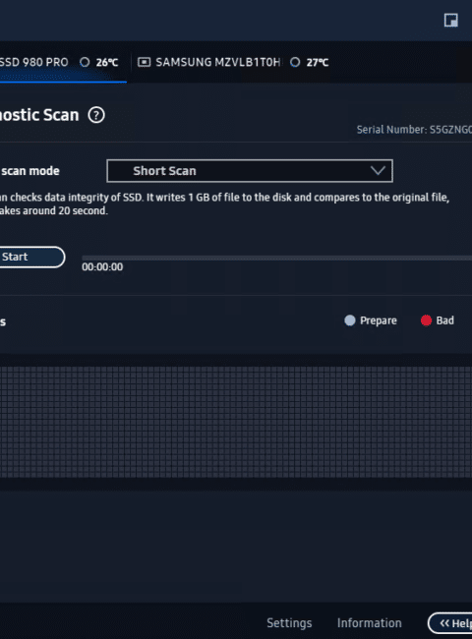Click the scan mode label
472x639 pixels.
[30, 171]
